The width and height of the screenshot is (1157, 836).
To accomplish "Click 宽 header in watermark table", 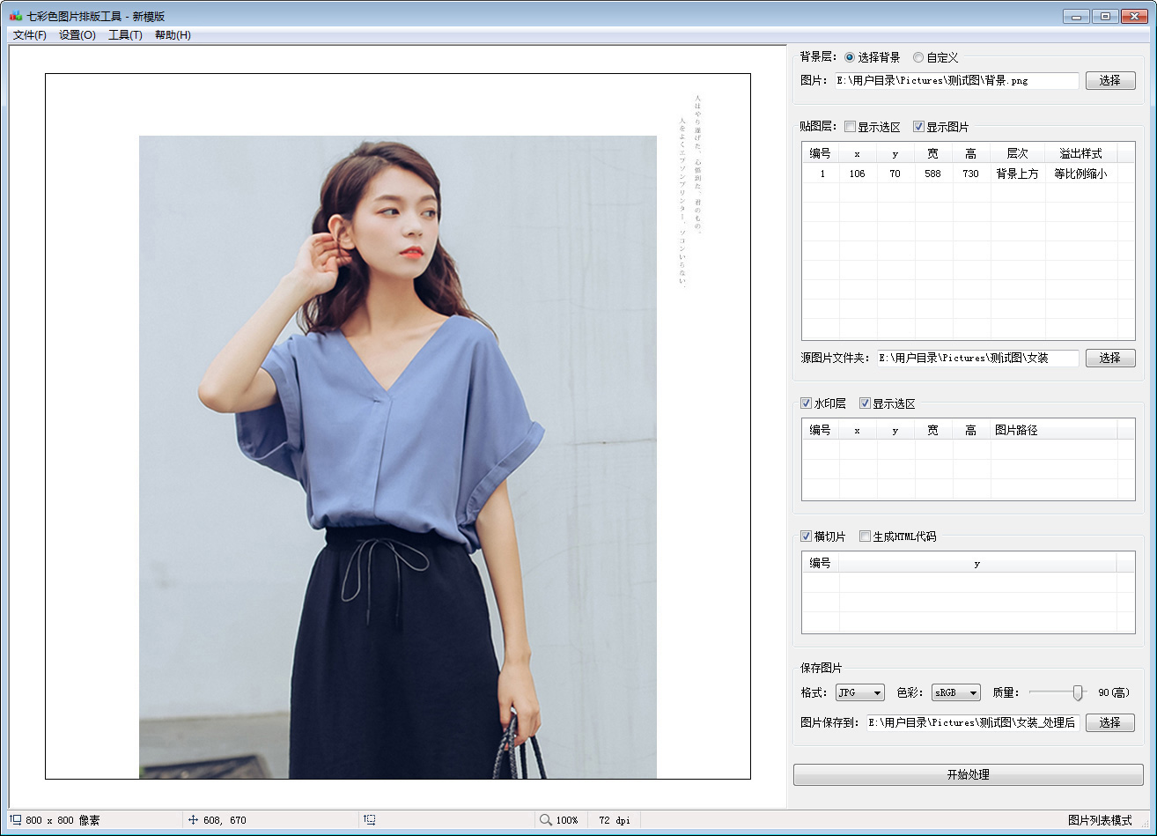I will pos(933,430).
